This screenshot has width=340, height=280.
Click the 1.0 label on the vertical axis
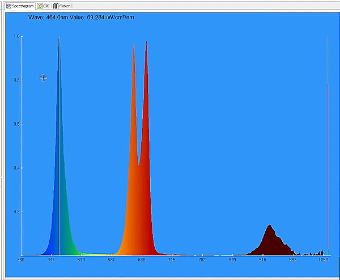[x=16, y=36]
